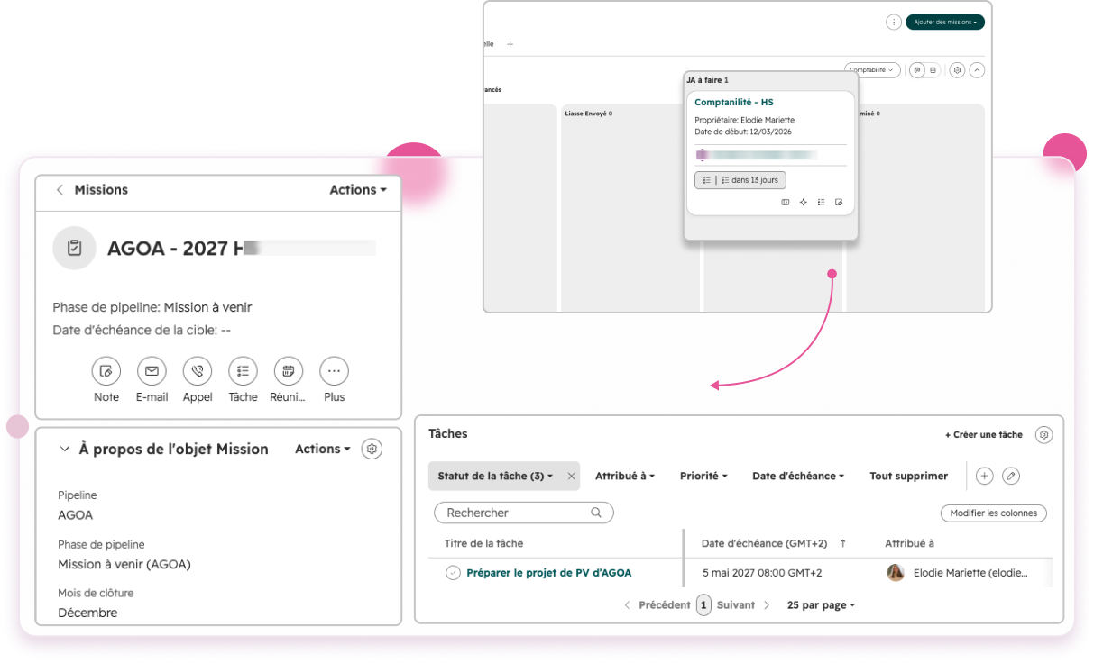Open the Ajouter des missions menu
1094x663 pixels.
coord(945,23)
